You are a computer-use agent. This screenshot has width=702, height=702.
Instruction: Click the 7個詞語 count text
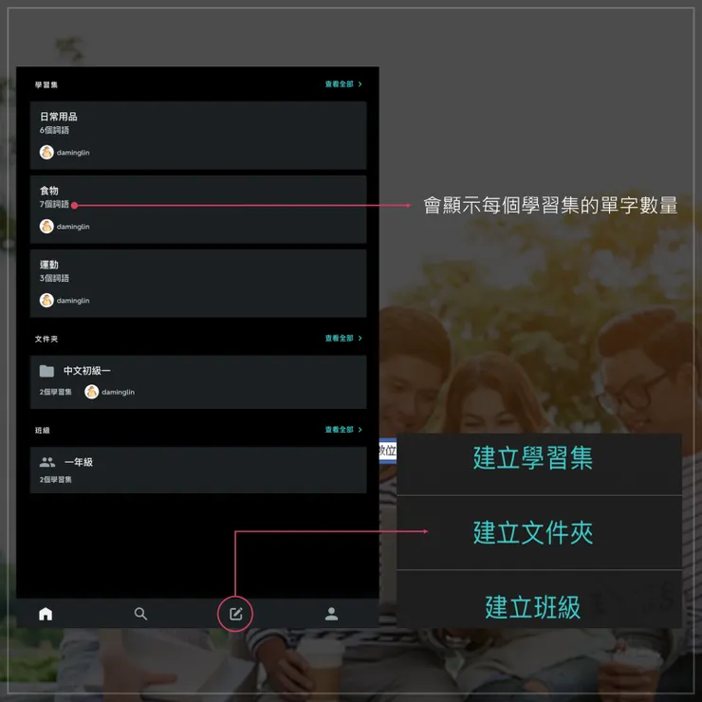click(54, 204)
